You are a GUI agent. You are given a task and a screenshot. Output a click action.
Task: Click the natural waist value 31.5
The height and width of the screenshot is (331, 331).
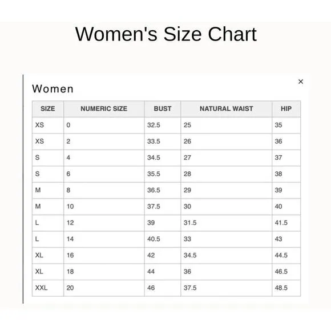[x=190, y=223]
